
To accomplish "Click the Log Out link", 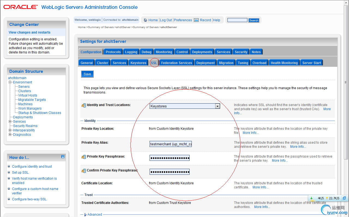I will tap(166, 20).
